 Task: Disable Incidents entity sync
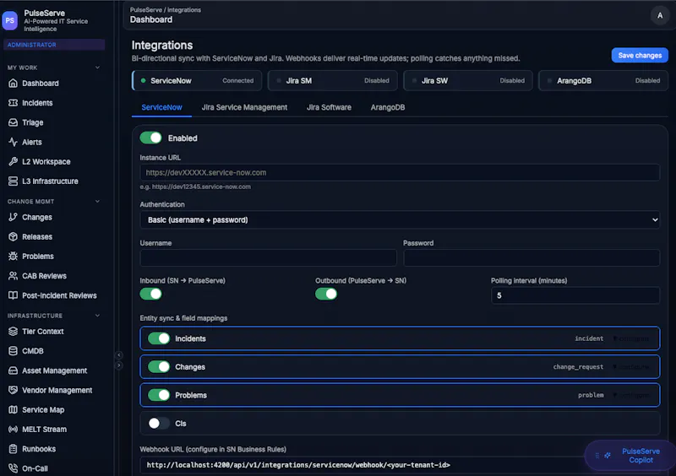click(x=159, y=338)
